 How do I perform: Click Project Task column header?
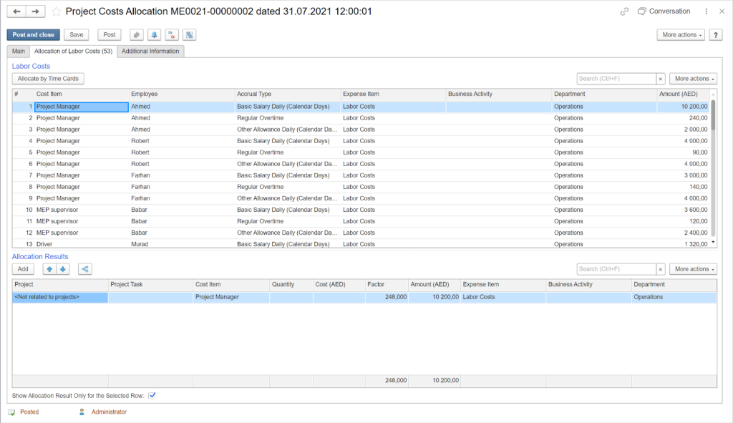pyautogui.click(x=150, y=284)
